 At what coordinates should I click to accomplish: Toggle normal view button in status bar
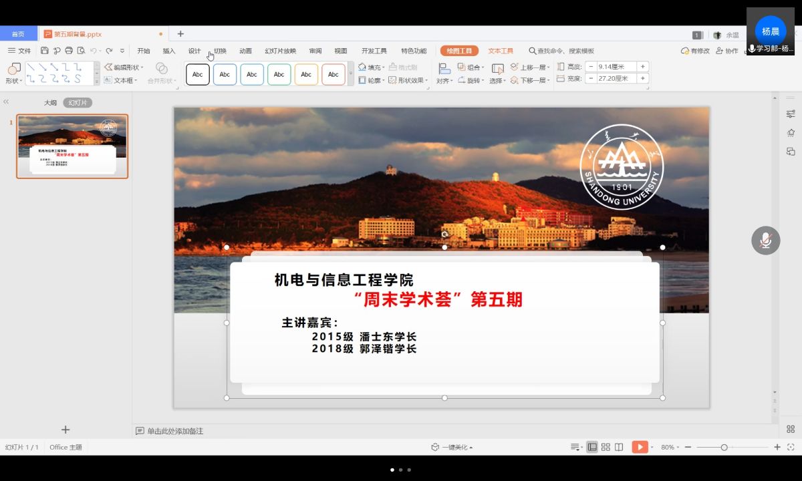click(x=592, y=447)
